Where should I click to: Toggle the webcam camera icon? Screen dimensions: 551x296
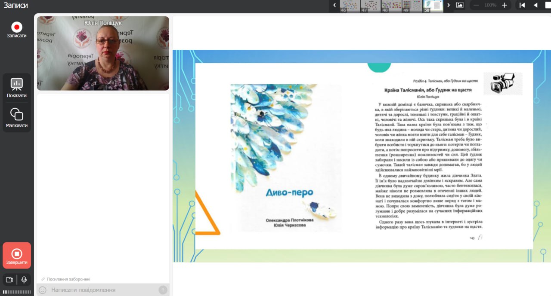9,280
